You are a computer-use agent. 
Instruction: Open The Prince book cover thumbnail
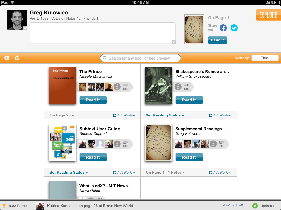point(62,85)
